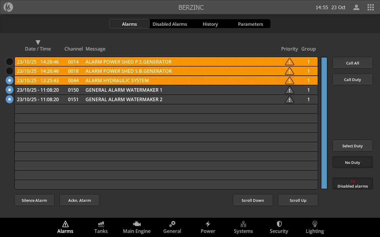This screenshot has width=380, height=237.
Task: Go to Tanks in bottom navigation
Action: coord(101,228)
